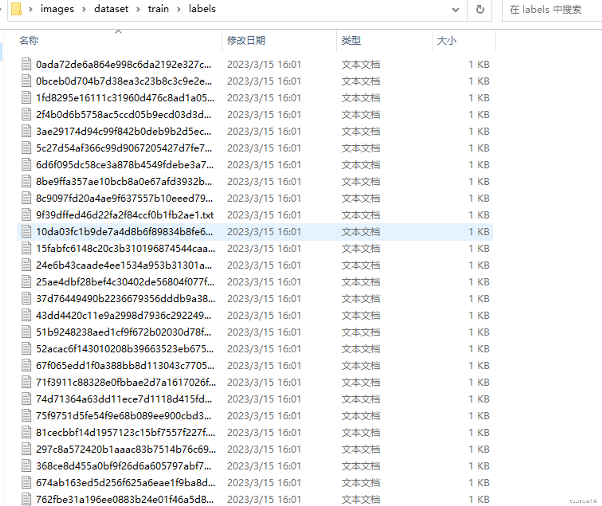The image size is (602, 506).
Task: Select file name 762fbe31a196ee0883b24e01f46a5d8
Action: click(x=125, y=499)
